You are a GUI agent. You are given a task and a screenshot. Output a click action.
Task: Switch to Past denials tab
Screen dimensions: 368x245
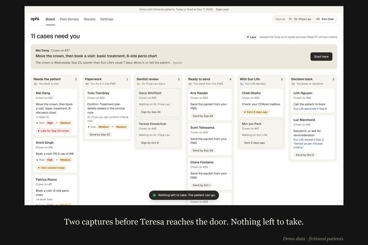click(69, 19)
